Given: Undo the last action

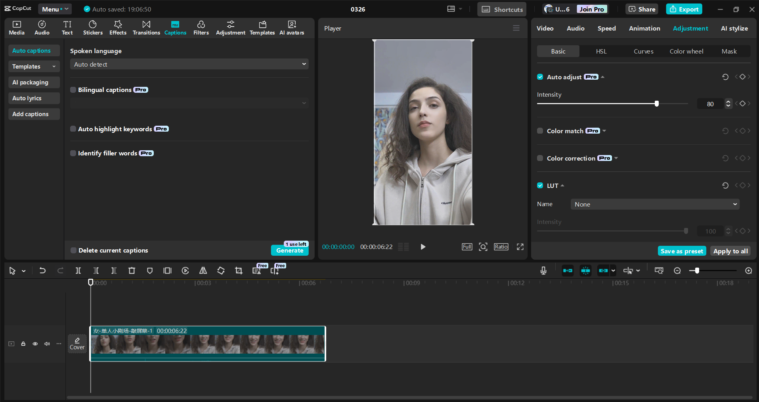Looking at the screenshot, I should pos(42,271).
